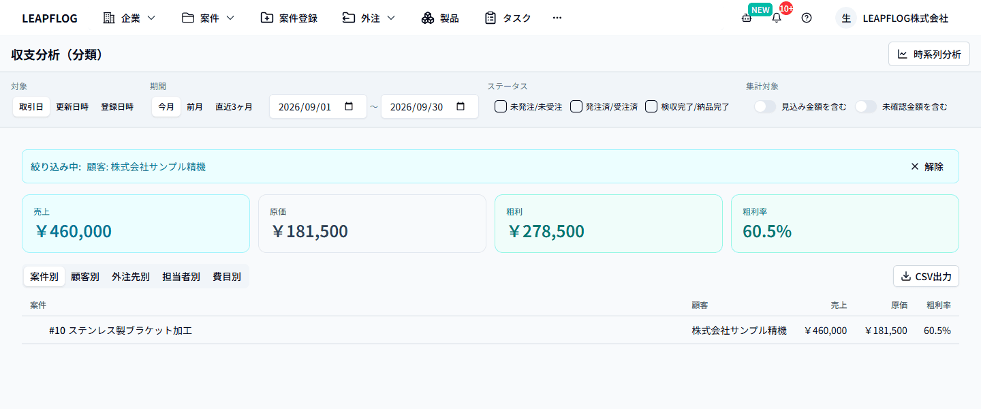This screenshot has width=981, height=409.
Task: Open the more options ellipsis menu
Action: point(557,18)
